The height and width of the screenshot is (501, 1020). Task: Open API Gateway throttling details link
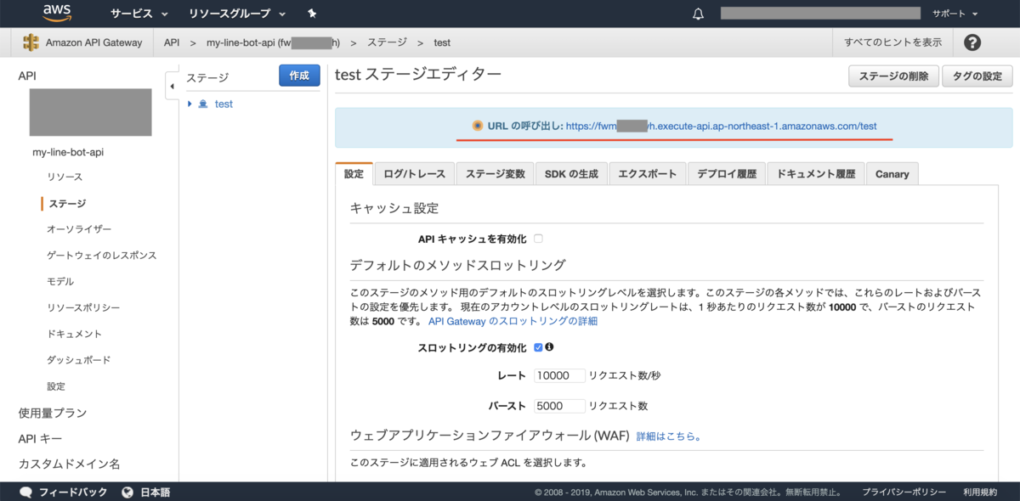(513, 321)
